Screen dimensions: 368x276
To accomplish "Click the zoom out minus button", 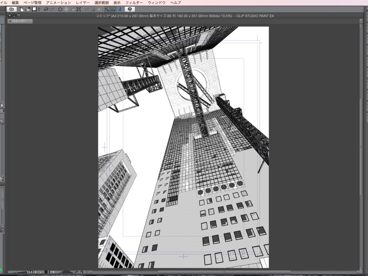I will pyautogui.click(x=36, y=272).
